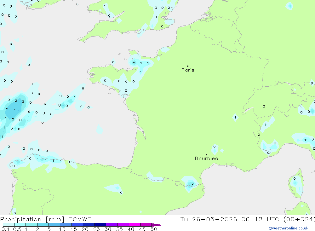Click the Precipitation [mm] ECMWF title
Viewport: 315px width, 231px height.
click(x=46, y=219)
